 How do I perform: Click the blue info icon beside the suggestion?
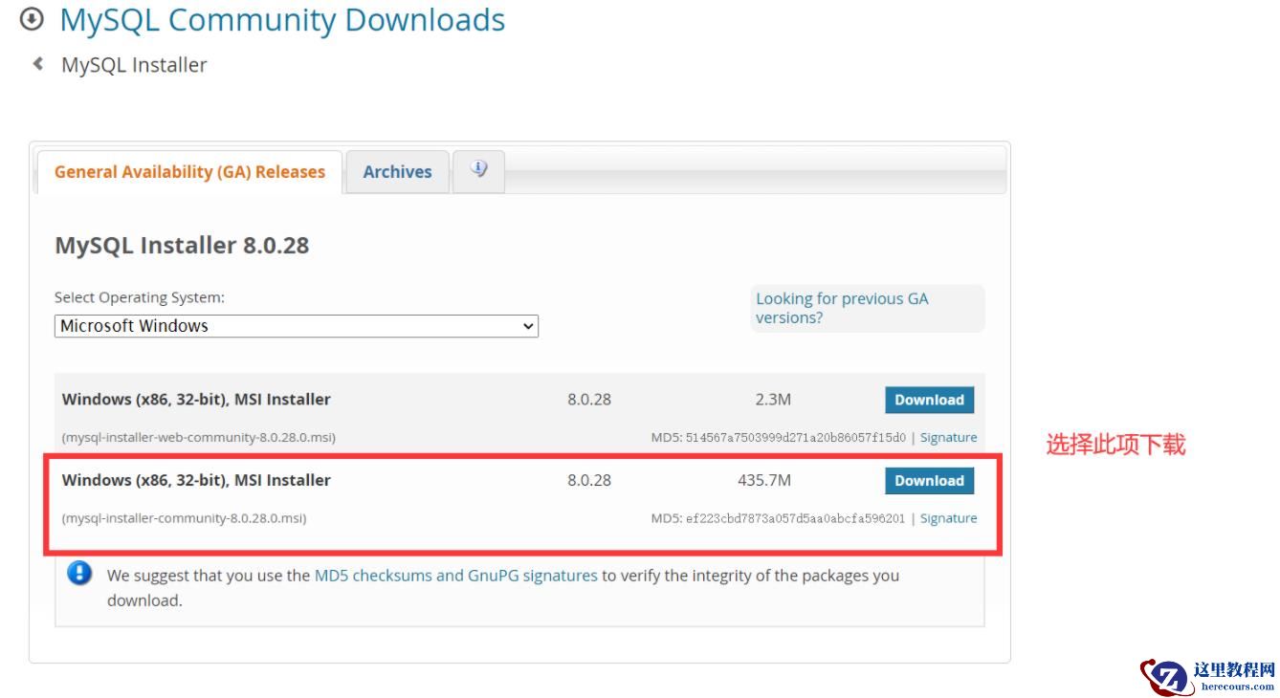(80, 574)
